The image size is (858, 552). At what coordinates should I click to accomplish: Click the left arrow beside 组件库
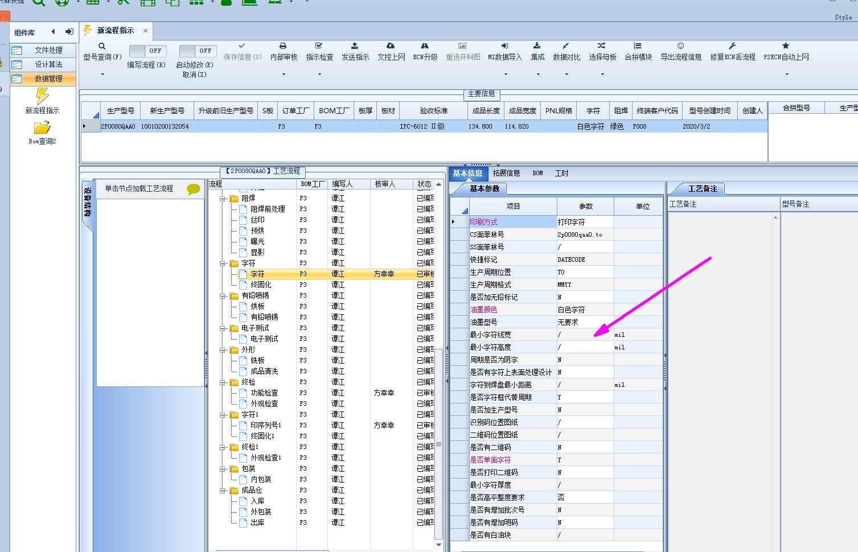tap(54, 32)
